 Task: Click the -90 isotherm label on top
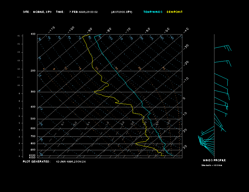(x=90, y=30)
